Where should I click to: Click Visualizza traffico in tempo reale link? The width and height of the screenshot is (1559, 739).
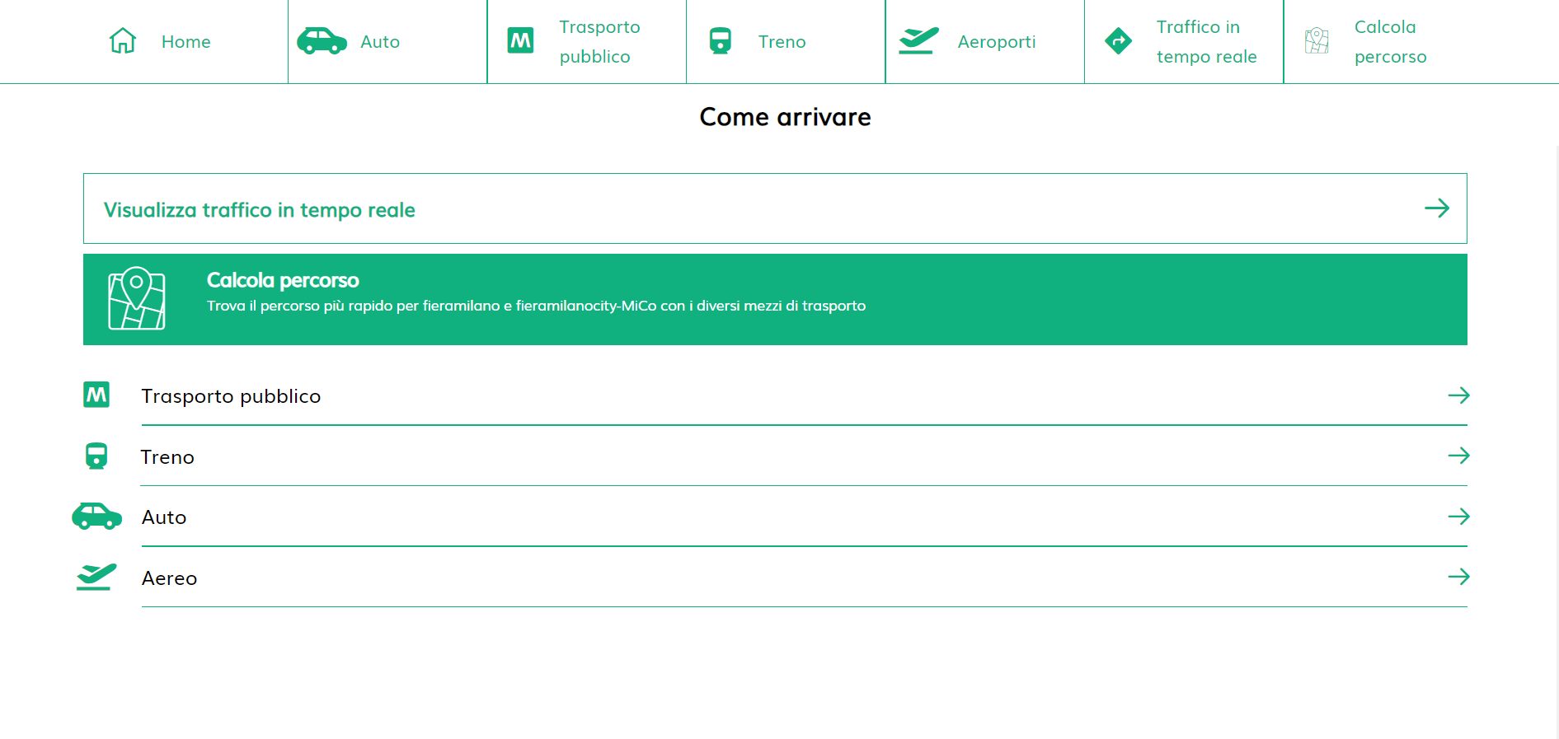pyautogui.click(x=259, y=210)
